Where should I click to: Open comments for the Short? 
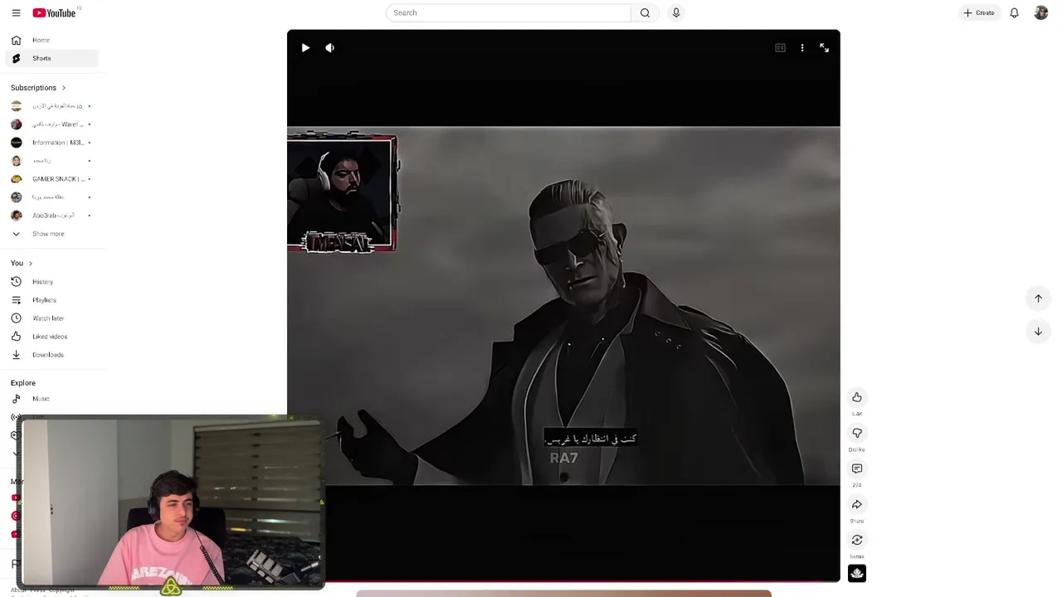pos(857,468)
